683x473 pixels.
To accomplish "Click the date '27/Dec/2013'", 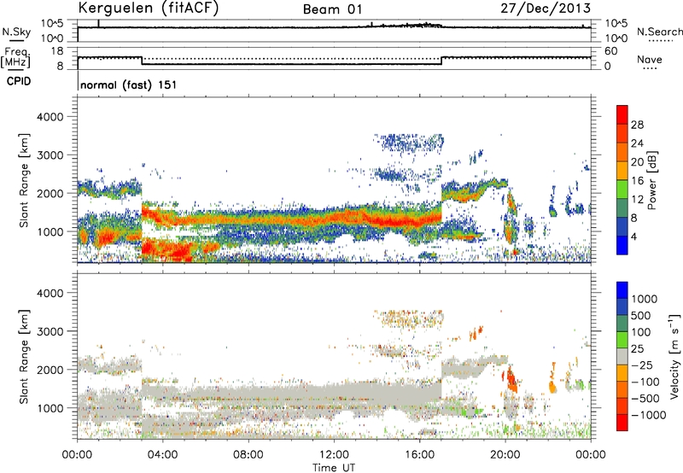I will [546, 9].
